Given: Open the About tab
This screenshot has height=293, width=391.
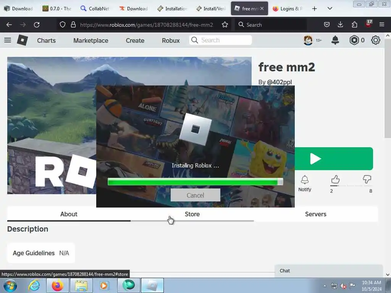Looking at the screenshot, I should pos(69,214).
